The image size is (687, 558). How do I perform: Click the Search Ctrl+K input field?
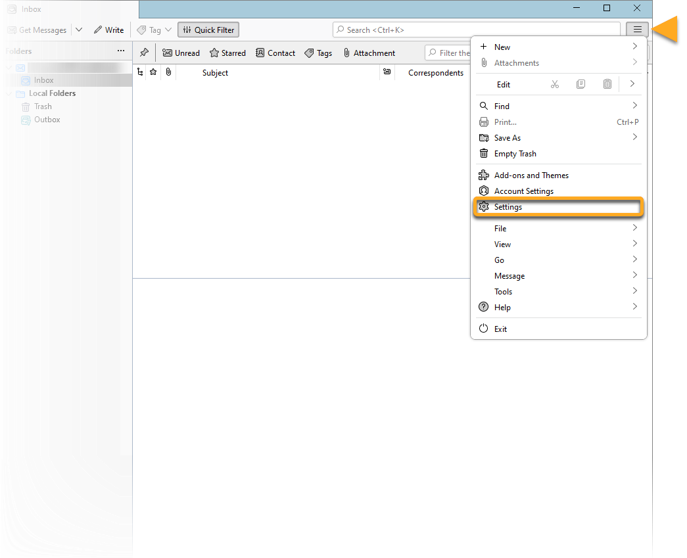477,30
